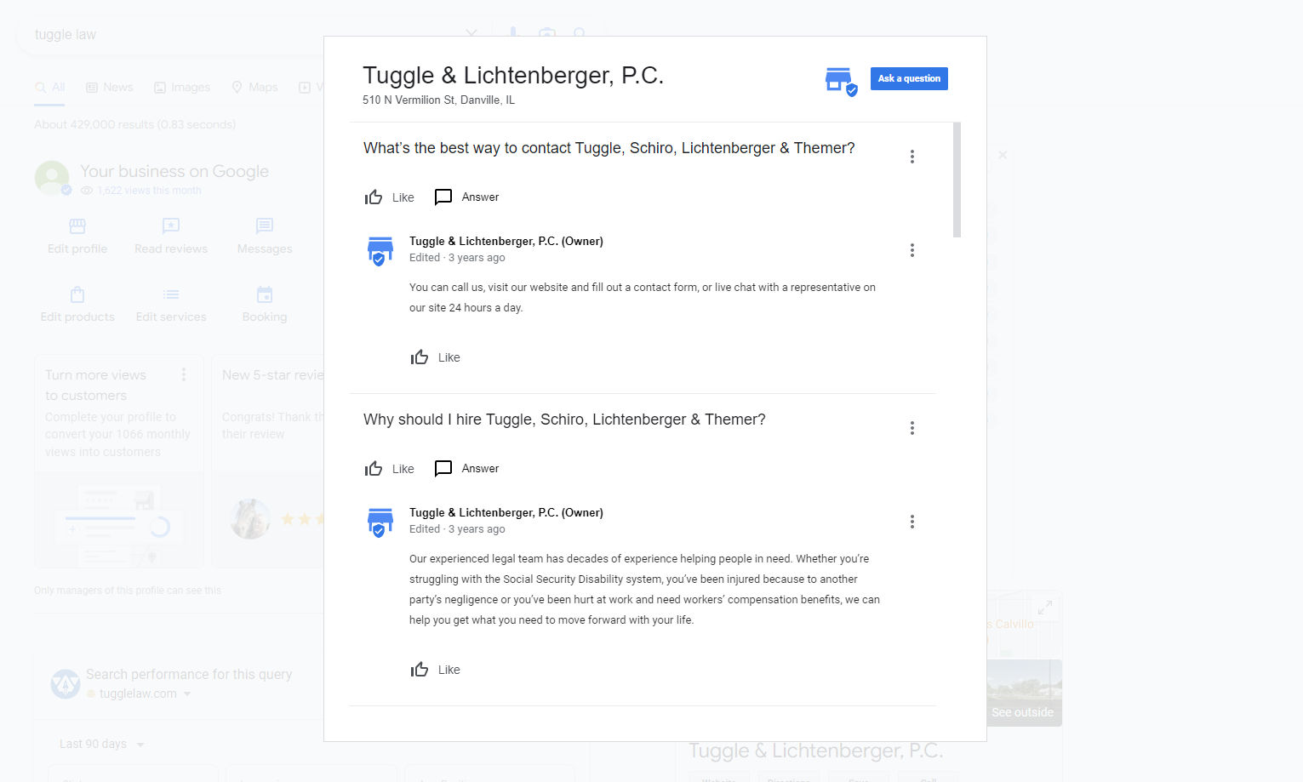The image size is (1303, 782).
Task: Open menu on Turn more views card
Action: (x=184, y=374)
